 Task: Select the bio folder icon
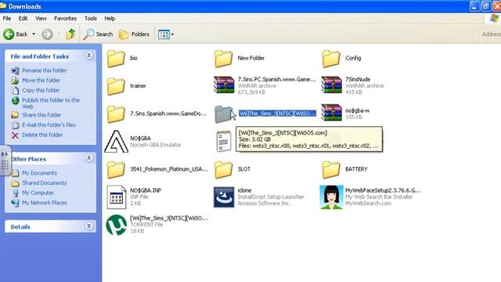pos(116,58)
